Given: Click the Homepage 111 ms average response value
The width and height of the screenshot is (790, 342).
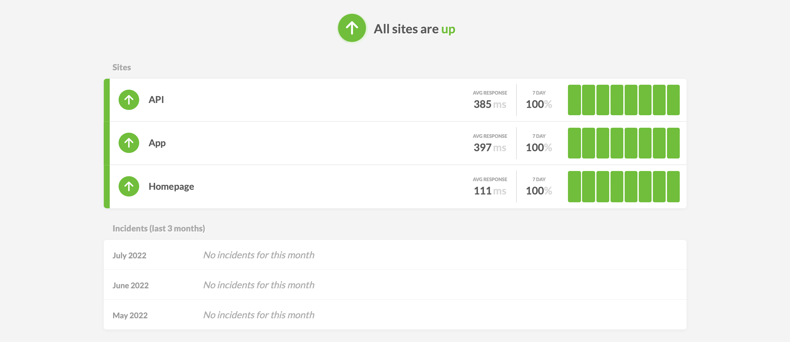Looking at the screenshot, I should [490, 191].
